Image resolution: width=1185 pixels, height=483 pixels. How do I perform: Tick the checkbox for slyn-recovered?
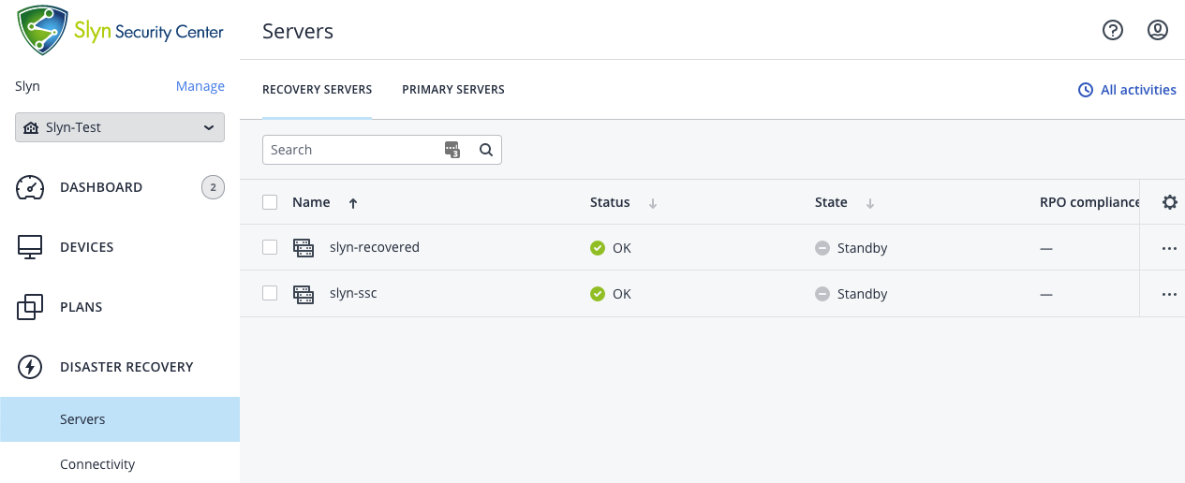[x=270, y=247]
